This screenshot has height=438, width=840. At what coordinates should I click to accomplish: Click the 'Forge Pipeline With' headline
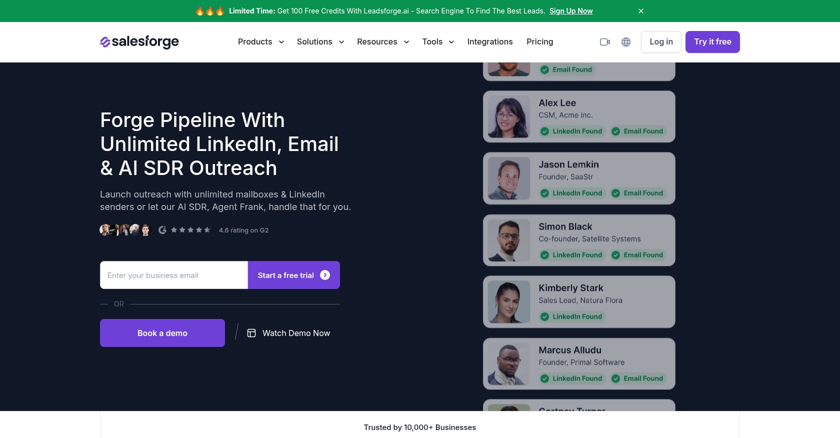coord(192,120)
